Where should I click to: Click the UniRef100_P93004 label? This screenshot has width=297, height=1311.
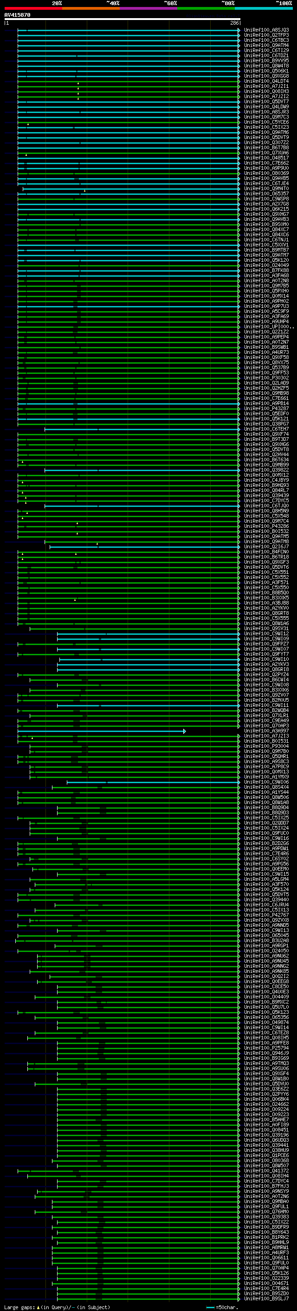click(x=266, y=746)
